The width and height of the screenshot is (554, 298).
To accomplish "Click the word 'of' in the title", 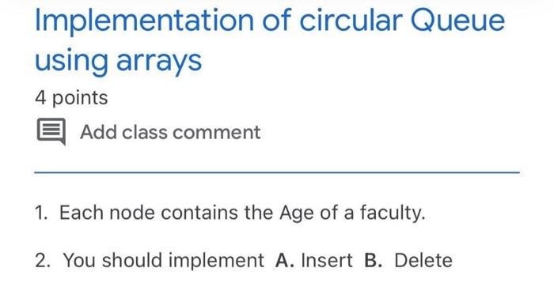I will point(277,21).
